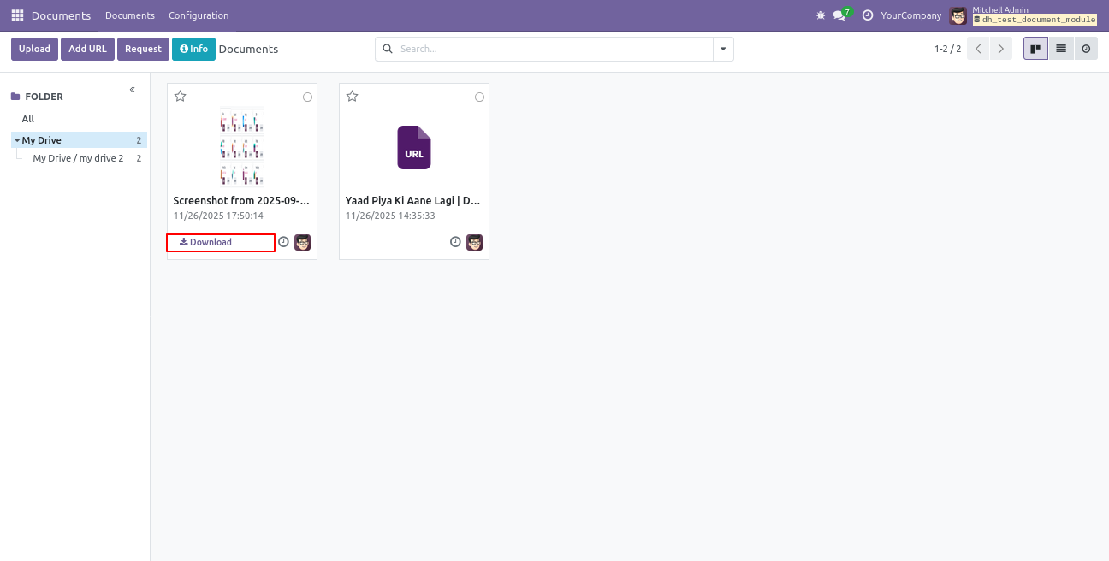Select the Yaad Piya URL document circle
The image size is (1109, 561).
tap(479, 97)
